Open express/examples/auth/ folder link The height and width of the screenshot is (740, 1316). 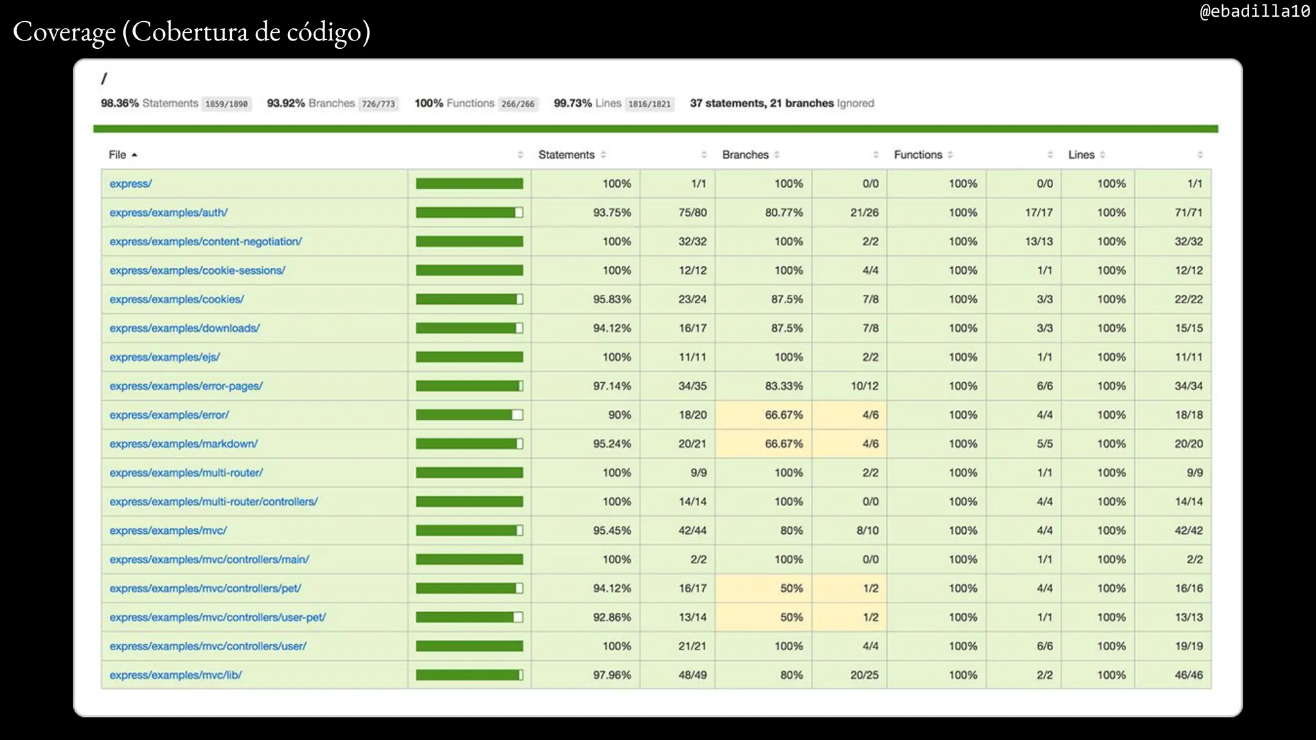click(x=168, y=213)
